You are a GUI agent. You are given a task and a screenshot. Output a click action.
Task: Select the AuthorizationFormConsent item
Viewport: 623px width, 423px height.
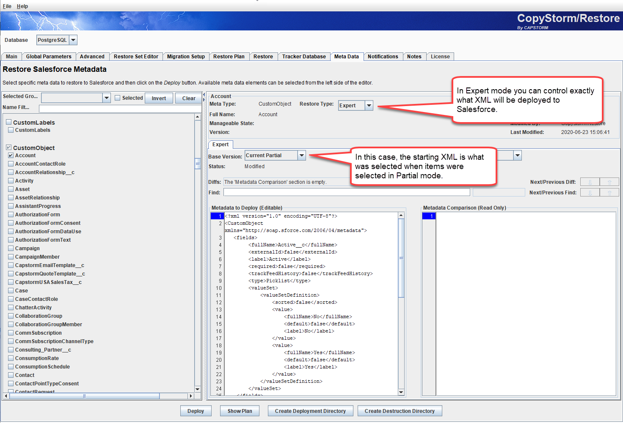pyautogui.click(x=48, y=223)
